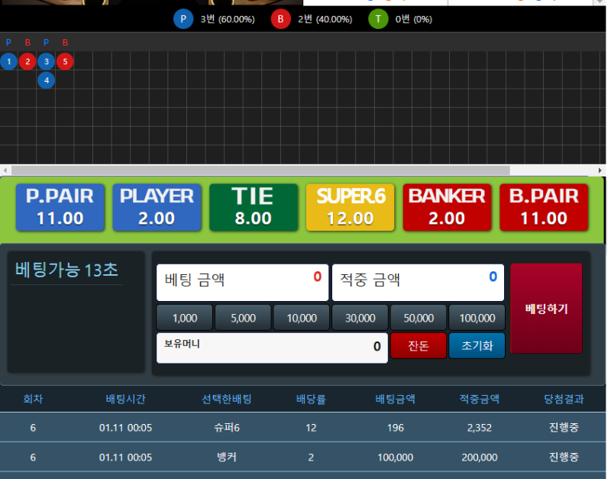This screenshot has height=479, width=611.
Task: Select round 3 blue marker on scoreboard
Action: (x=47, y=62)
